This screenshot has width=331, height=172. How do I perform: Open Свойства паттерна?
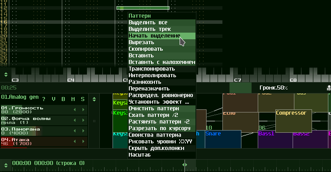point(162,135)
